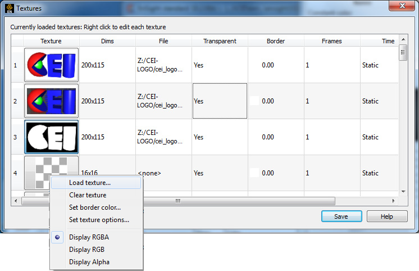Click row 3 File path cell

pos(163,137)
